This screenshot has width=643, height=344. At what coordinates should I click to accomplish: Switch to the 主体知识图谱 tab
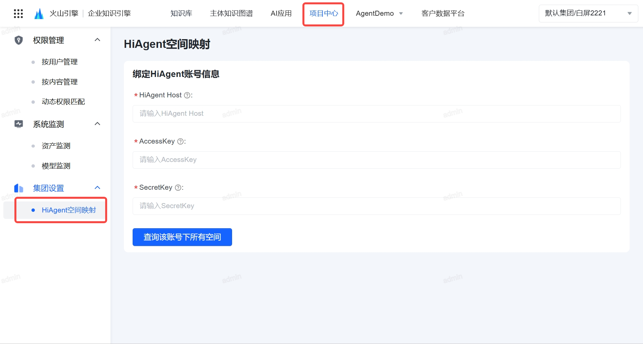tap(231, 13)
